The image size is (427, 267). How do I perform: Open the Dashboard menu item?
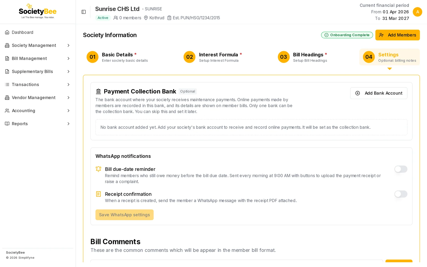(x=38, y=32)
